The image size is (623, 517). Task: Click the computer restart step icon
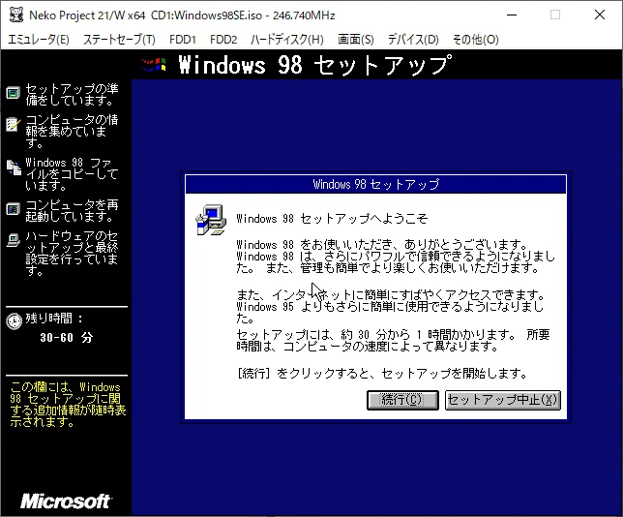click(14, 209)
